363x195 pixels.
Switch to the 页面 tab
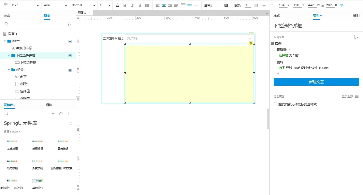(7, 16)
